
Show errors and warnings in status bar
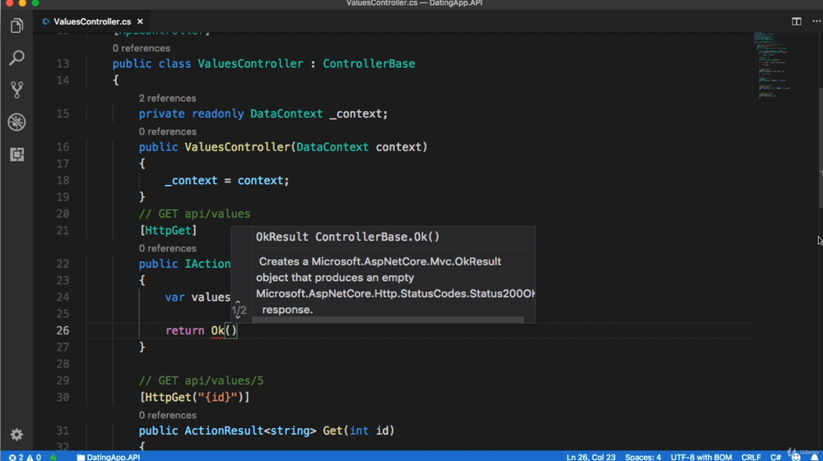(25, 457)
